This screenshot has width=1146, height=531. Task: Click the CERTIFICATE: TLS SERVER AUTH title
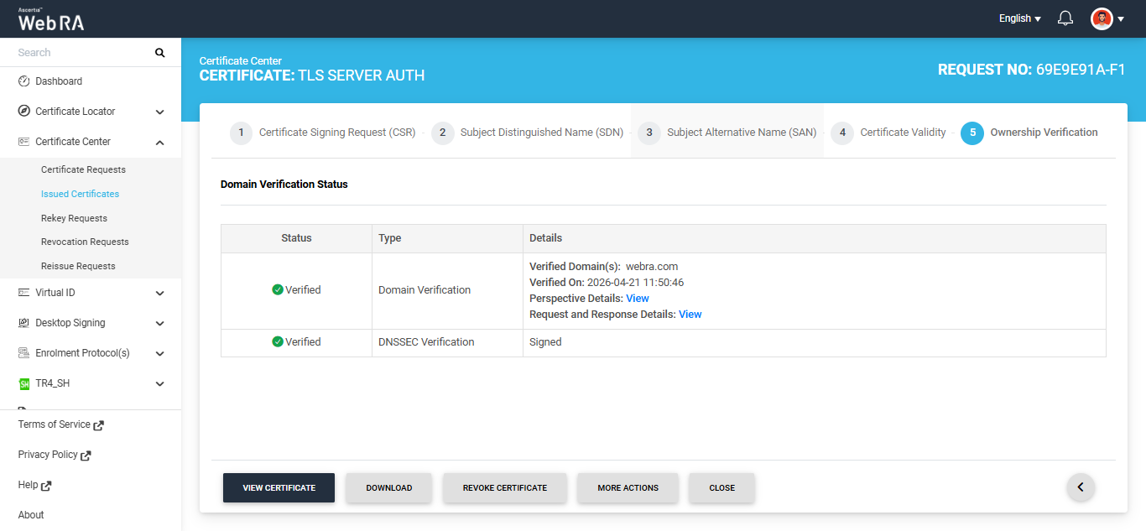[x=312, y=75]
